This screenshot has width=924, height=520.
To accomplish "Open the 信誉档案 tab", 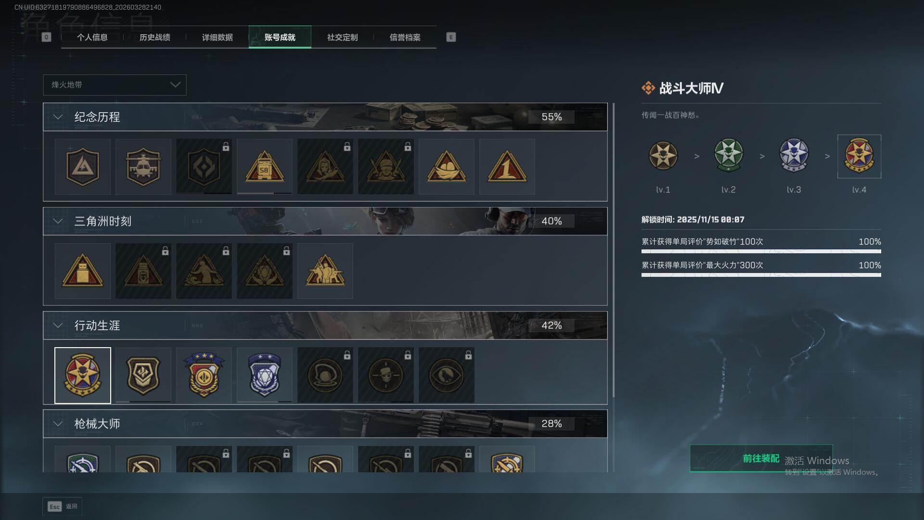I will pyautogui.click(x=405, y=37).
